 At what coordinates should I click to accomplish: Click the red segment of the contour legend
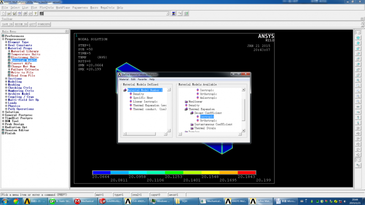pyautogui.click(x=247, y=173)
